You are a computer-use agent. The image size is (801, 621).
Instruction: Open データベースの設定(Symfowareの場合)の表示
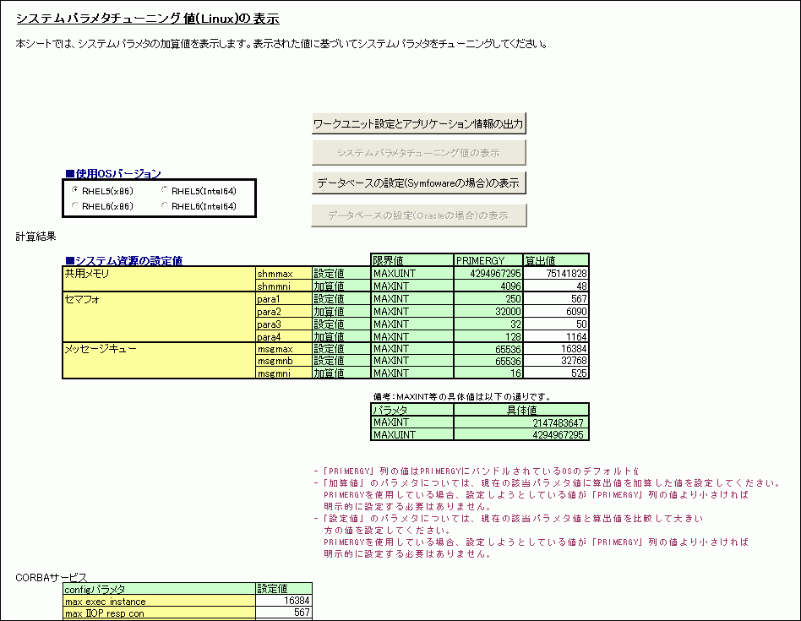(x=419, y=182)
